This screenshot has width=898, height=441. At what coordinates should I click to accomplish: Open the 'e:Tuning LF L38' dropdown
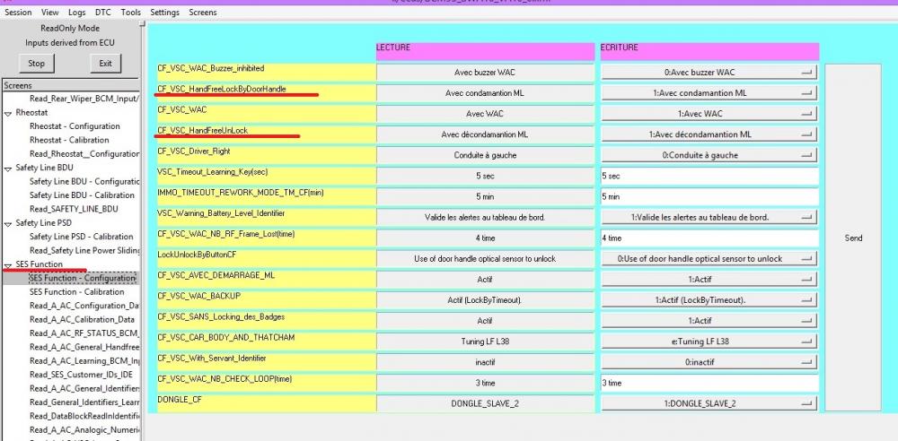pos(709,342)
